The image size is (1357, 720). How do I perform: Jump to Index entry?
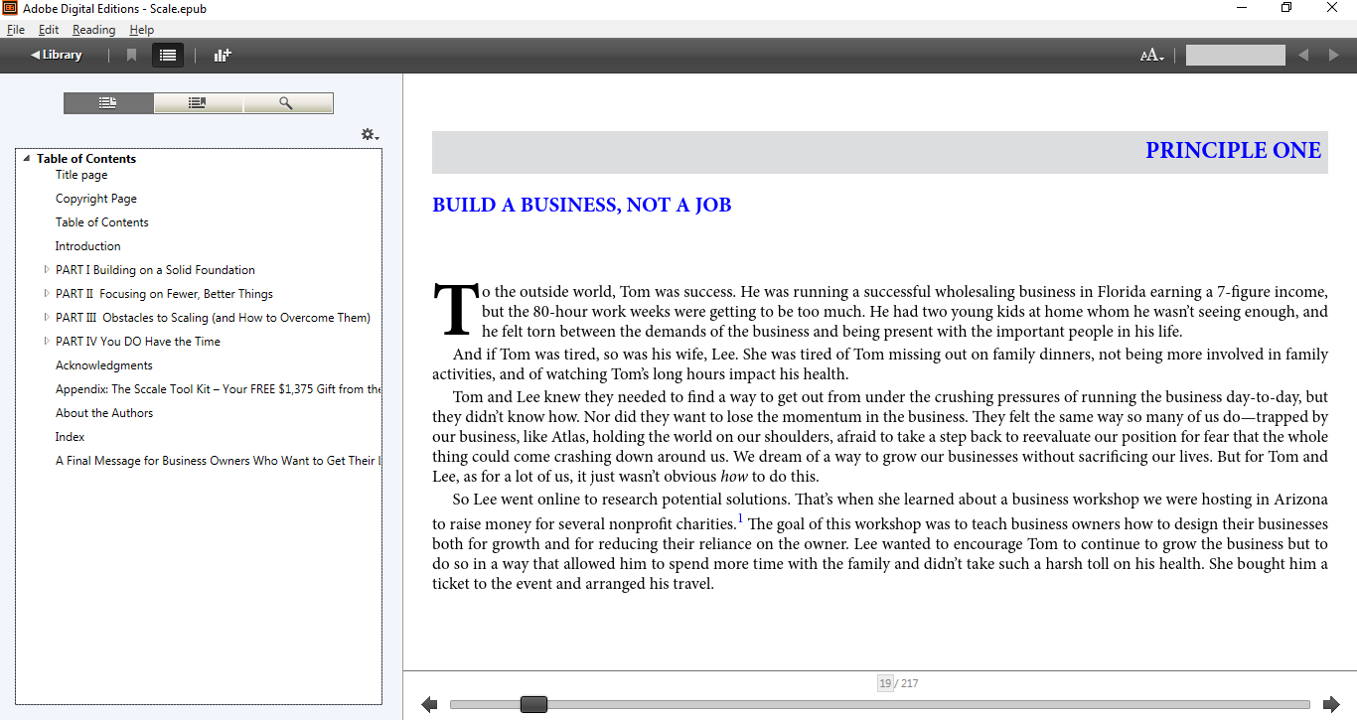point(70,437)
